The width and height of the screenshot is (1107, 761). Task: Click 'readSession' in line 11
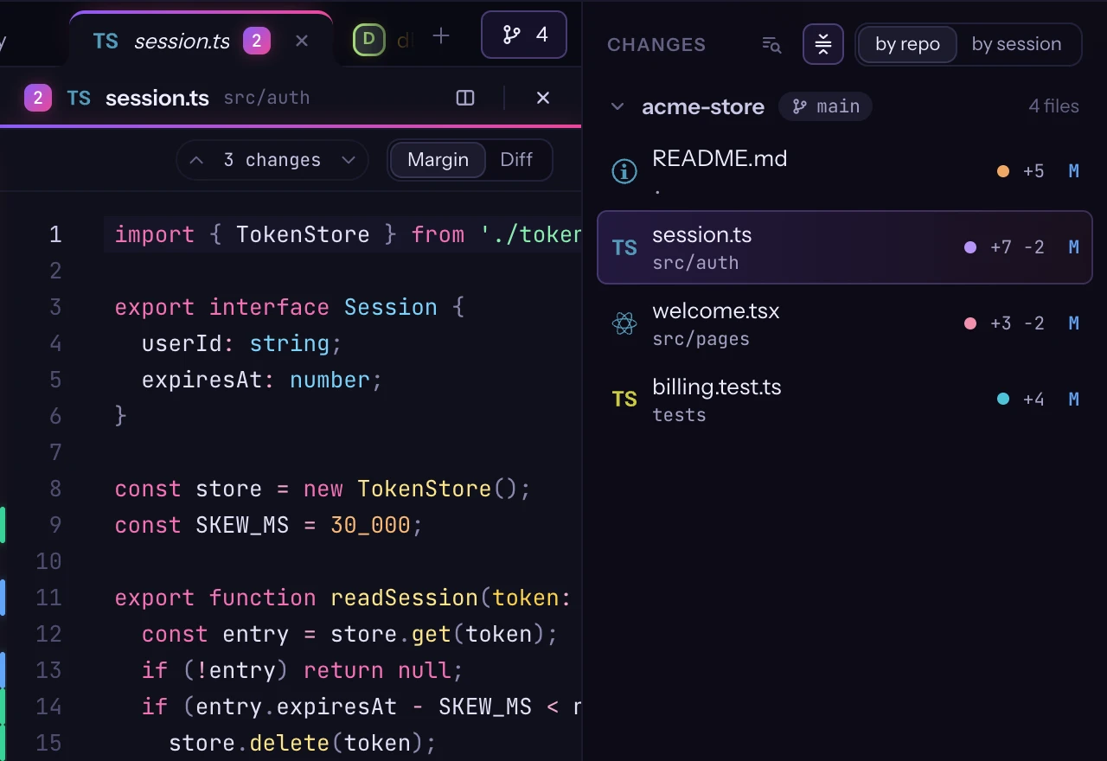point(404,598)
